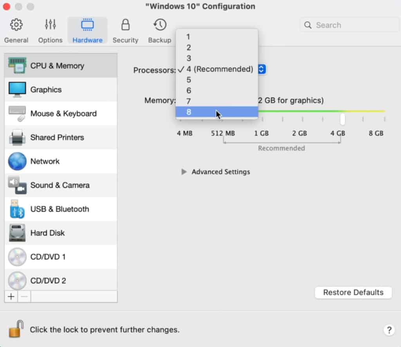Open the Security padlock icon
This screenshot has width=401, height=347.
(125, 25)
